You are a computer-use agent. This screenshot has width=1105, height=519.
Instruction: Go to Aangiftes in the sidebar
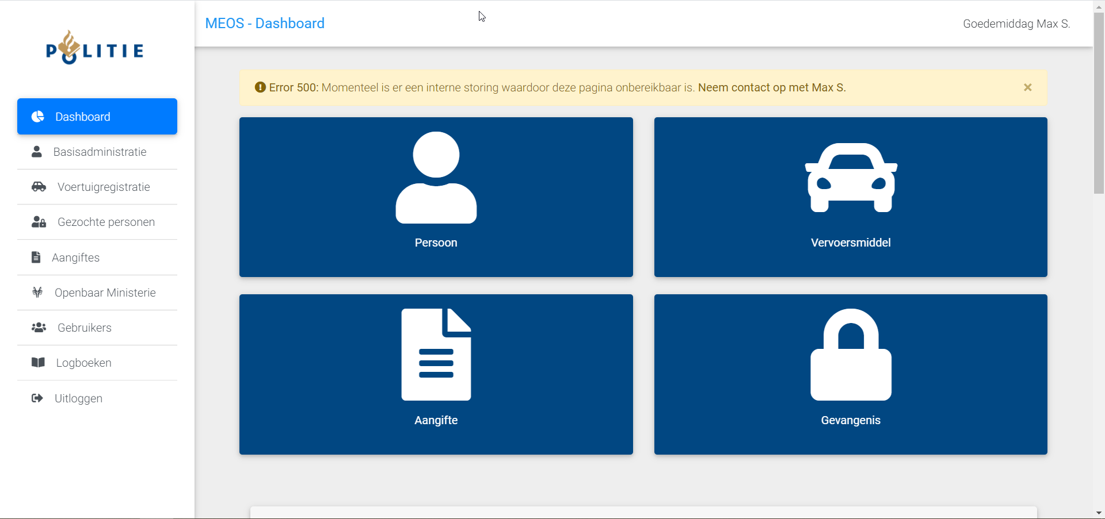75,257
